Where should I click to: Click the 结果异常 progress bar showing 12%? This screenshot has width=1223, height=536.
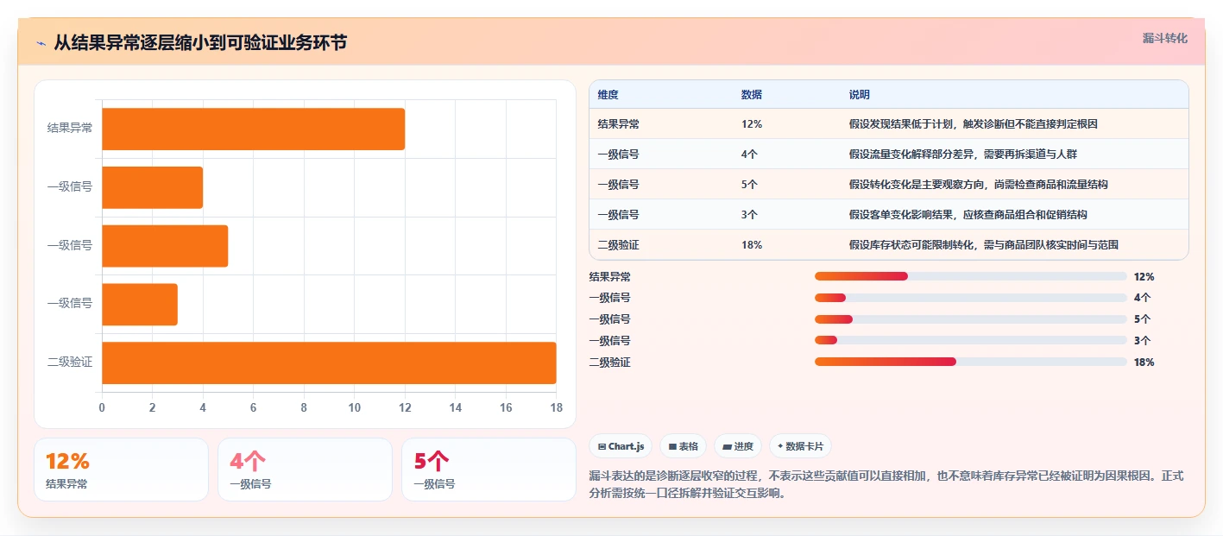click(971, 276)
